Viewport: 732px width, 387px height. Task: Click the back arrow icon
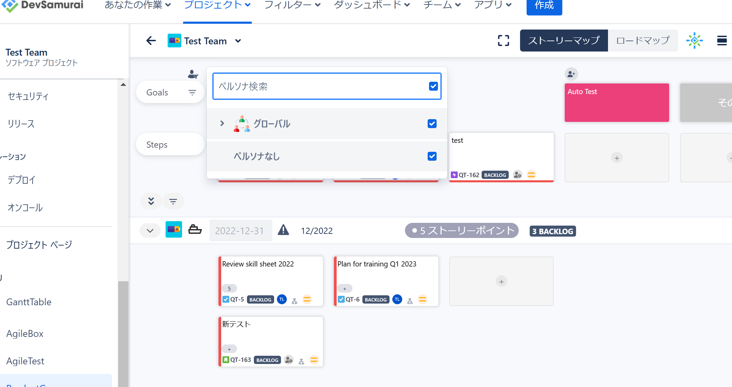(x=151, y=41)
